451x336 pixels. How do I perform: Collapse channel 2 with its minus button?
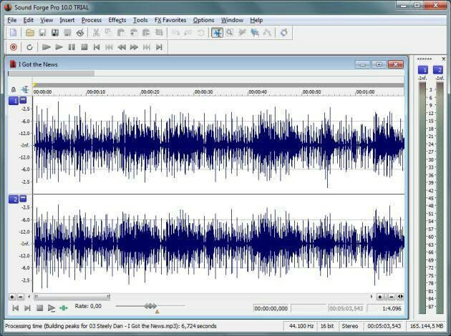[x=23, y=199]
